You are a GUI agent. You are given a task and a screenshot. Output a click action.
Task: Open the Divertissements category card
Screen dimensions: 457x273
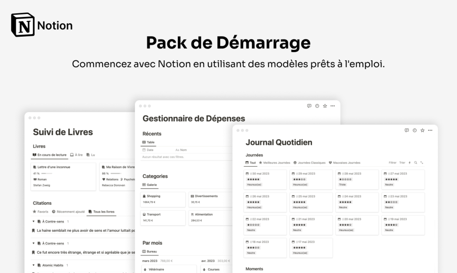tap(211, 199)
